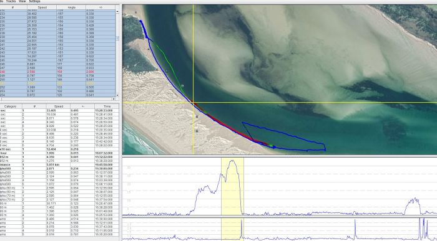Click the tall spike in the lower graph's middle
The image size is (437, 241).
click(355, 228)
